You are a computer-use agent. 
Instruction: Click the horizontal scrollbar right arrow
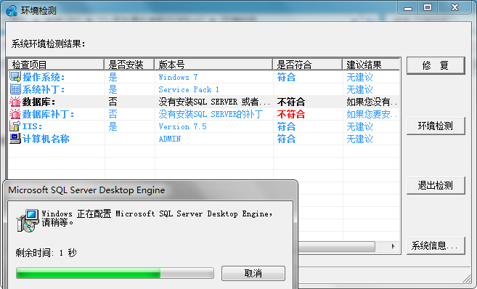click(393, 246)
